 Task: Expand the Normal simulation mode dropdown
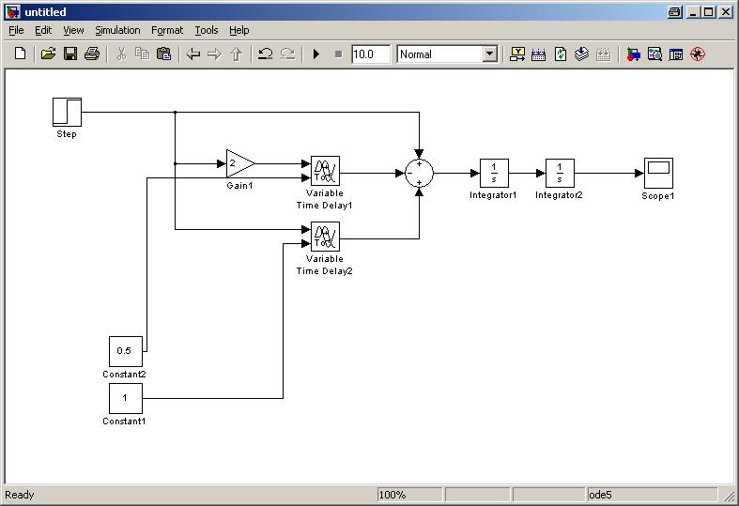tap(489, 54)
